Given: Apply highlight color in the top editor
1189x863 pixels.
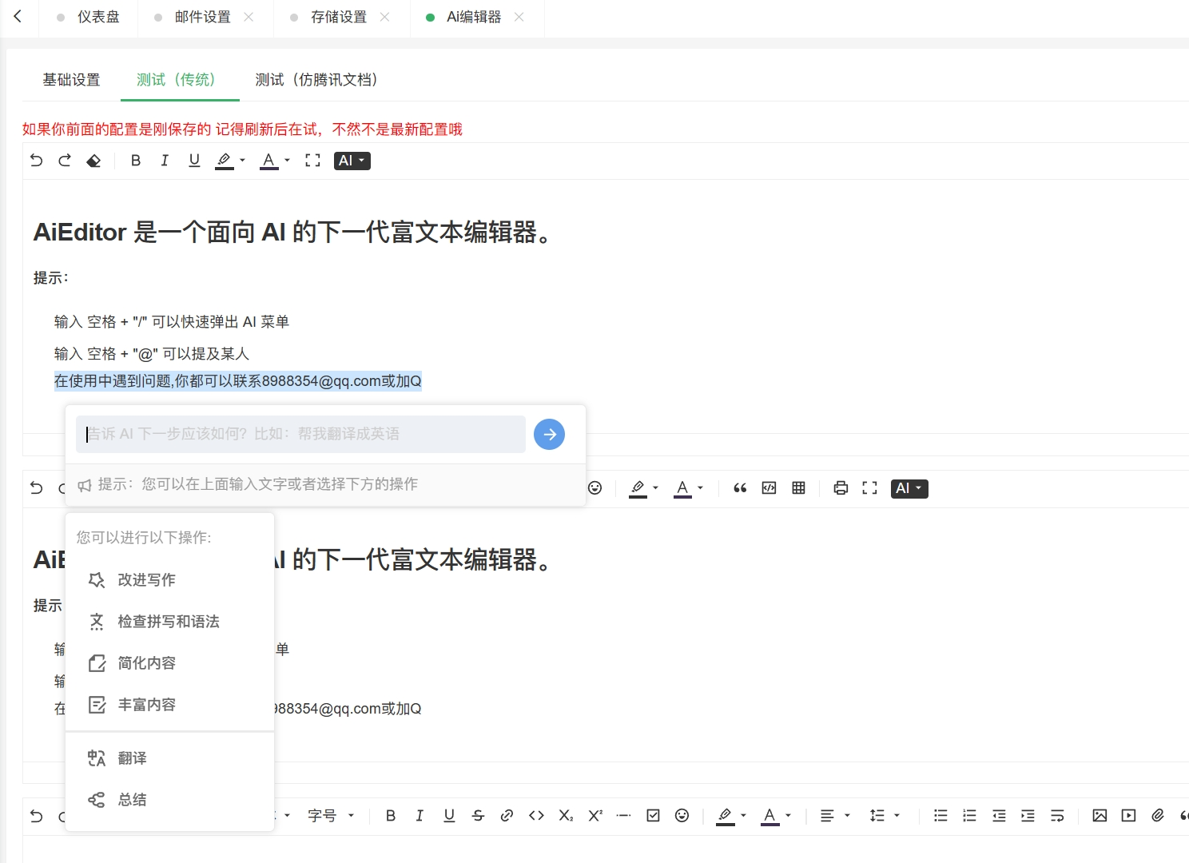Looking at the screenshot, I should (x=225, y=161).
